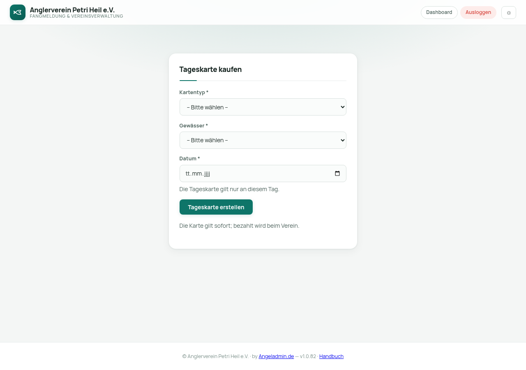Image resolution: width=526 pixels, height=370 pixels.
Task: Click the Anglerverein Petri Heil e.V. title
Action: pyautogui.click(x=72, y=10)
